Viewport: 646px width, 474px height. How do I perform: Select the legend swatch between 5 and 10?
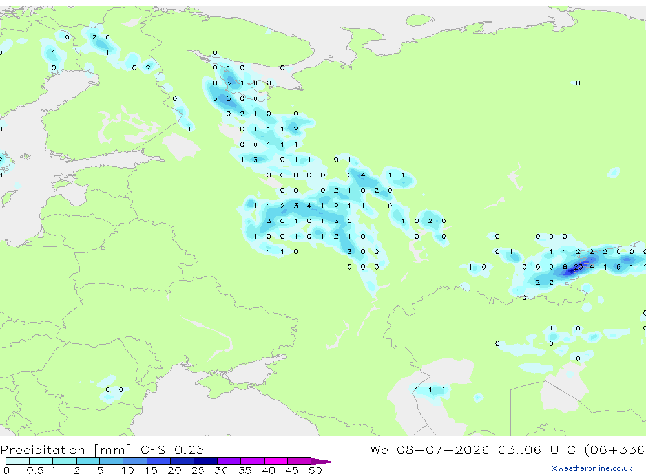coord(112,461)
